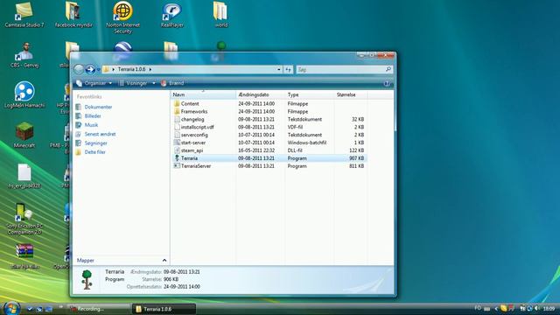The width and height of the screenshot is (560, 315).
Task: Select the serverconfig text file
Action: [x=194, y=135]
